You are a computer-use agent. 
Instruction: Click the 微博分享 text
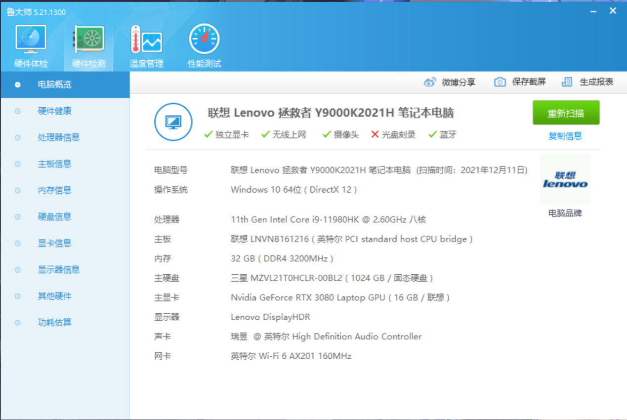coord(459,83)
